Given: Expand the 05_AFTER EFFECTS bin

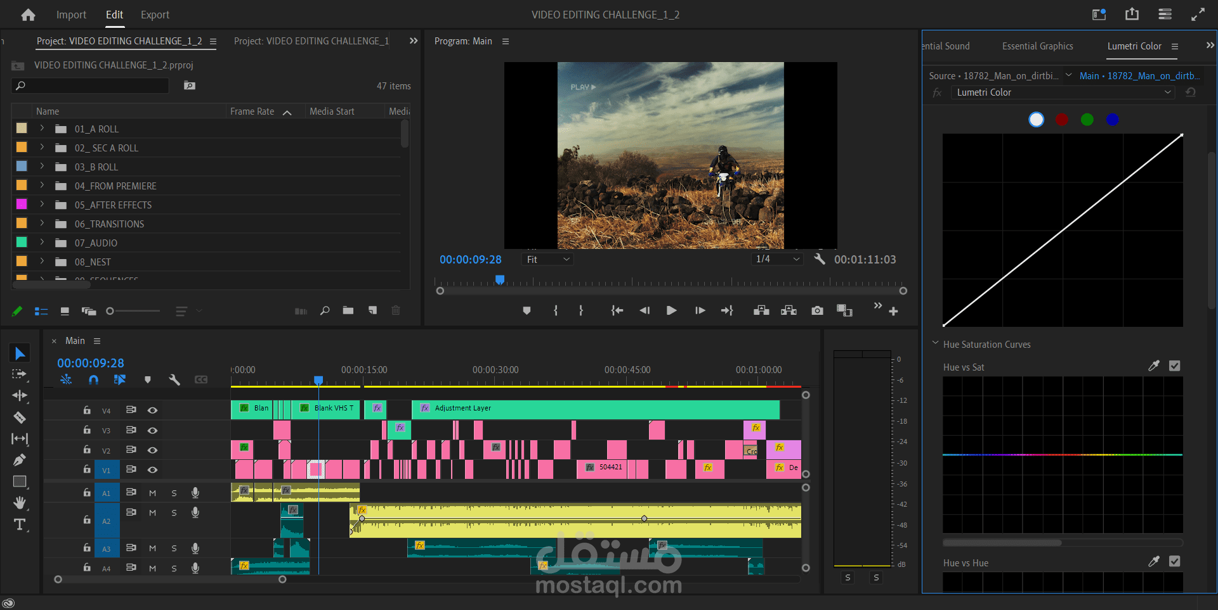Looking at the screenshot, I should [42, 205].
